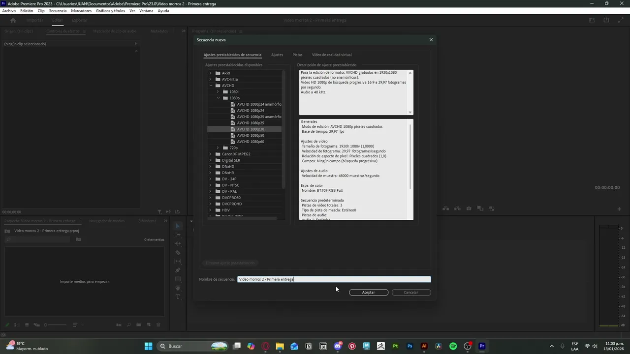
Task: Select the Razor tool
Action: [178, 252]
